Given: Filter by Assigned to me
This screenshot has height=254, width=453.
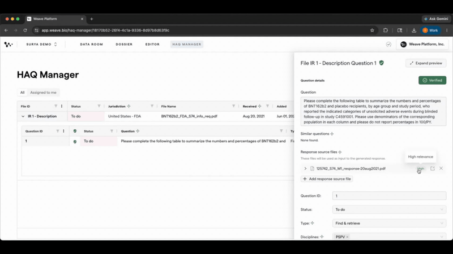Looking at the screenshot, I should (44, 93).
